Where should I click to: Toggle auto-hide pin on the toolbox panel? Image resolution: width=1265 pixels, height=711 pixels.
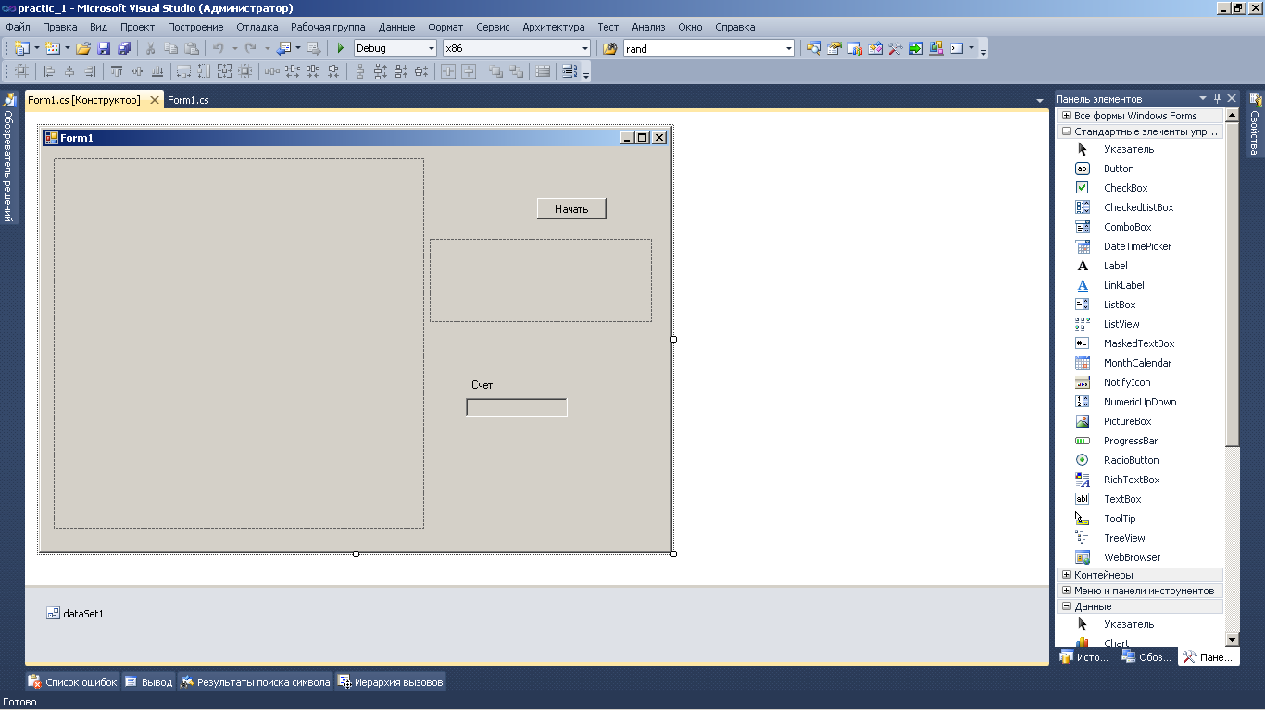tap(1218, 98)
